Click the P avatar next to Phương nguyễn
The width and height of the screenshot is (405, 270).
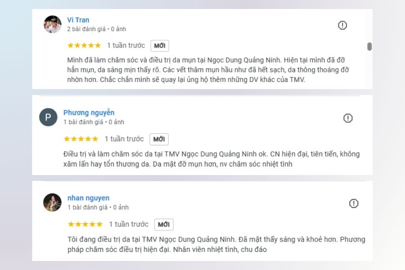[x=48, y=116]
